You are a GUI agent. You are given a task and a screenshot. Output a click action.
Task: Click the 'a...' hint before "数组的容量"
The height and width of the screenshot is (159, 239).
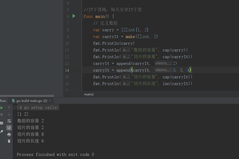pyautogui.click(x=126, y=50)
